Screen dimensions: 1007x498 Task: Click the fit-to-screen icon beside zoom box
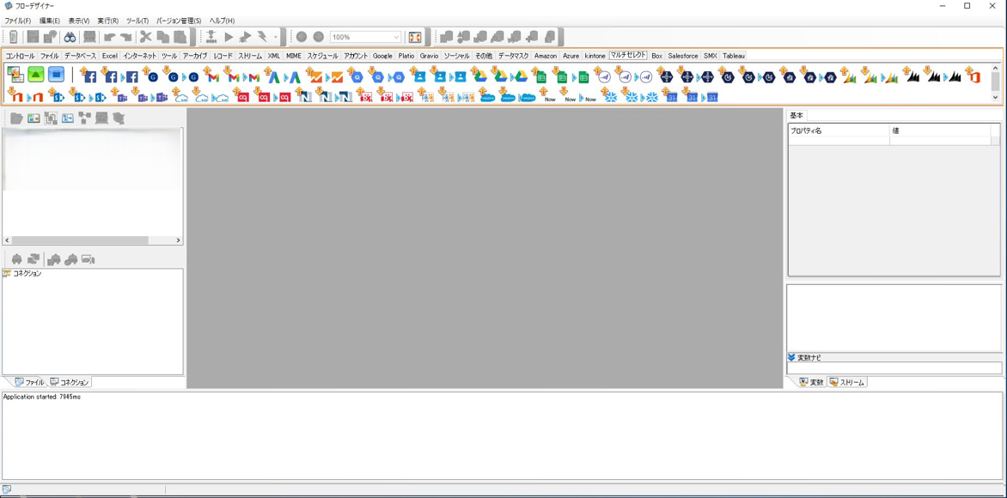coord(415,37)
